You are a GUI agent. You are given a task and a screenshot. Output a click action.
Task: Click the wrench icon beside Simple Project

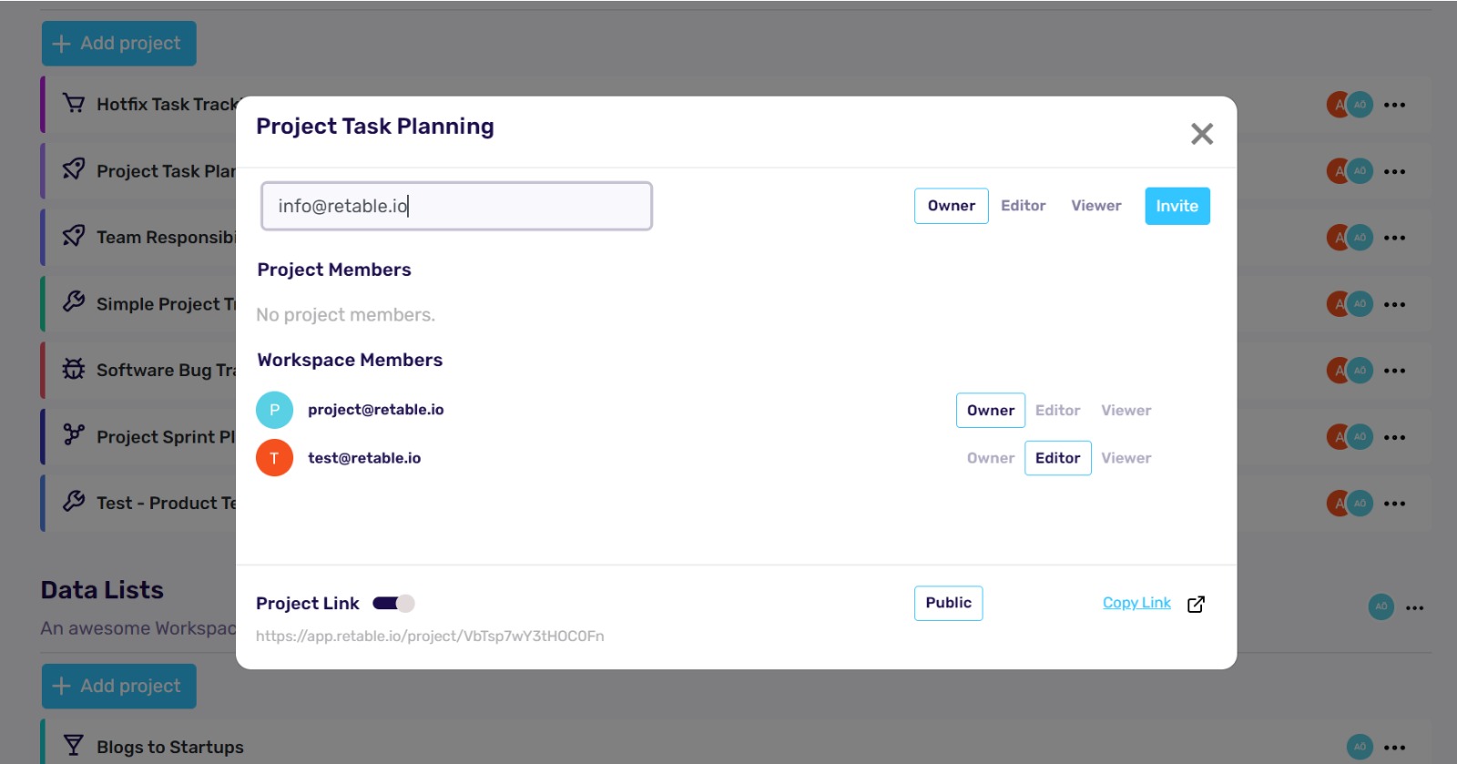[x=74, y=302]
